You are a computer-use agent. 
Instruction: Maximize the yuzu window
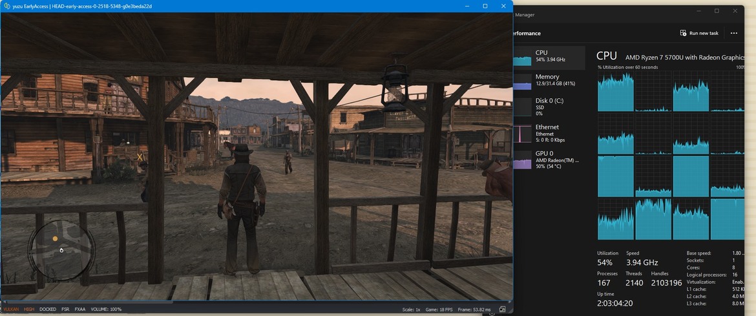pos(485,6)
